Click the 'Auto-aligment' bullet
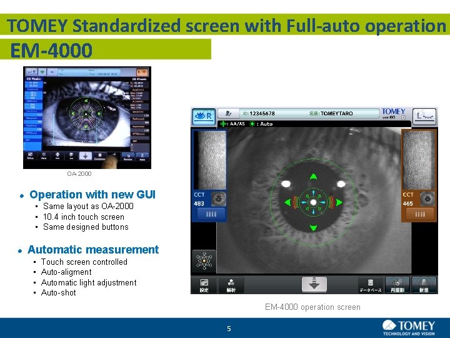 tap(66, 272)
